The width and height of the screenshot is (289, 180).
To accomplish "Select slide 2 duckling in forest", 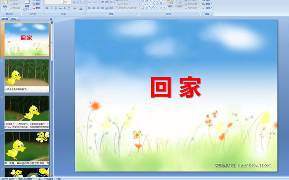I will pos(27,76).
